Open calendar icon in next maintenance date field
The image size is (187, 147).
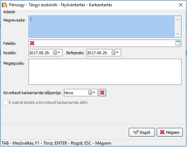coord(90,92)
